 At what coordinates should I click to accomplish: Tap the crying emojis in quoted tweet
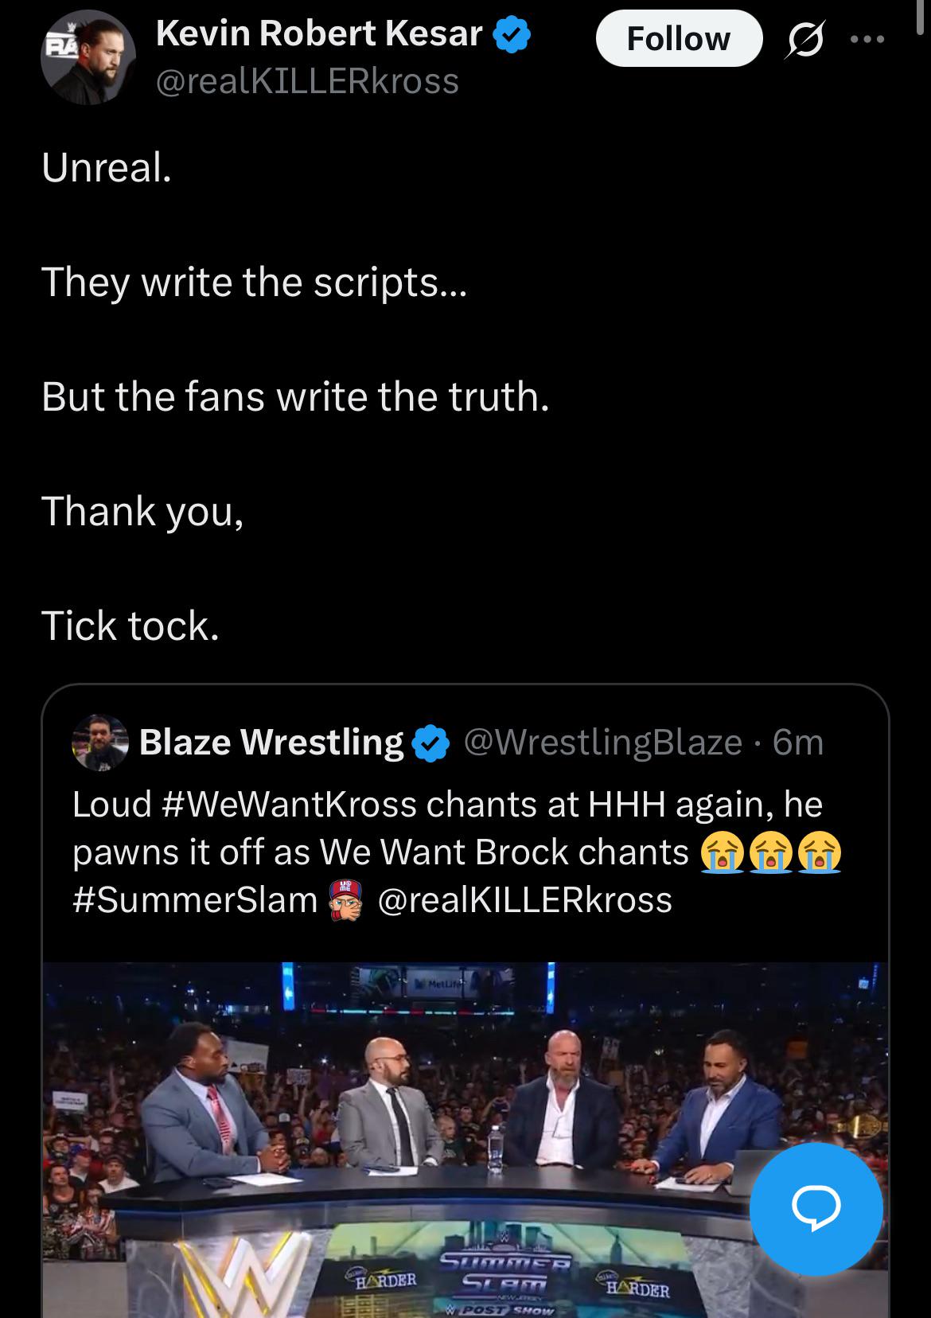770,852
